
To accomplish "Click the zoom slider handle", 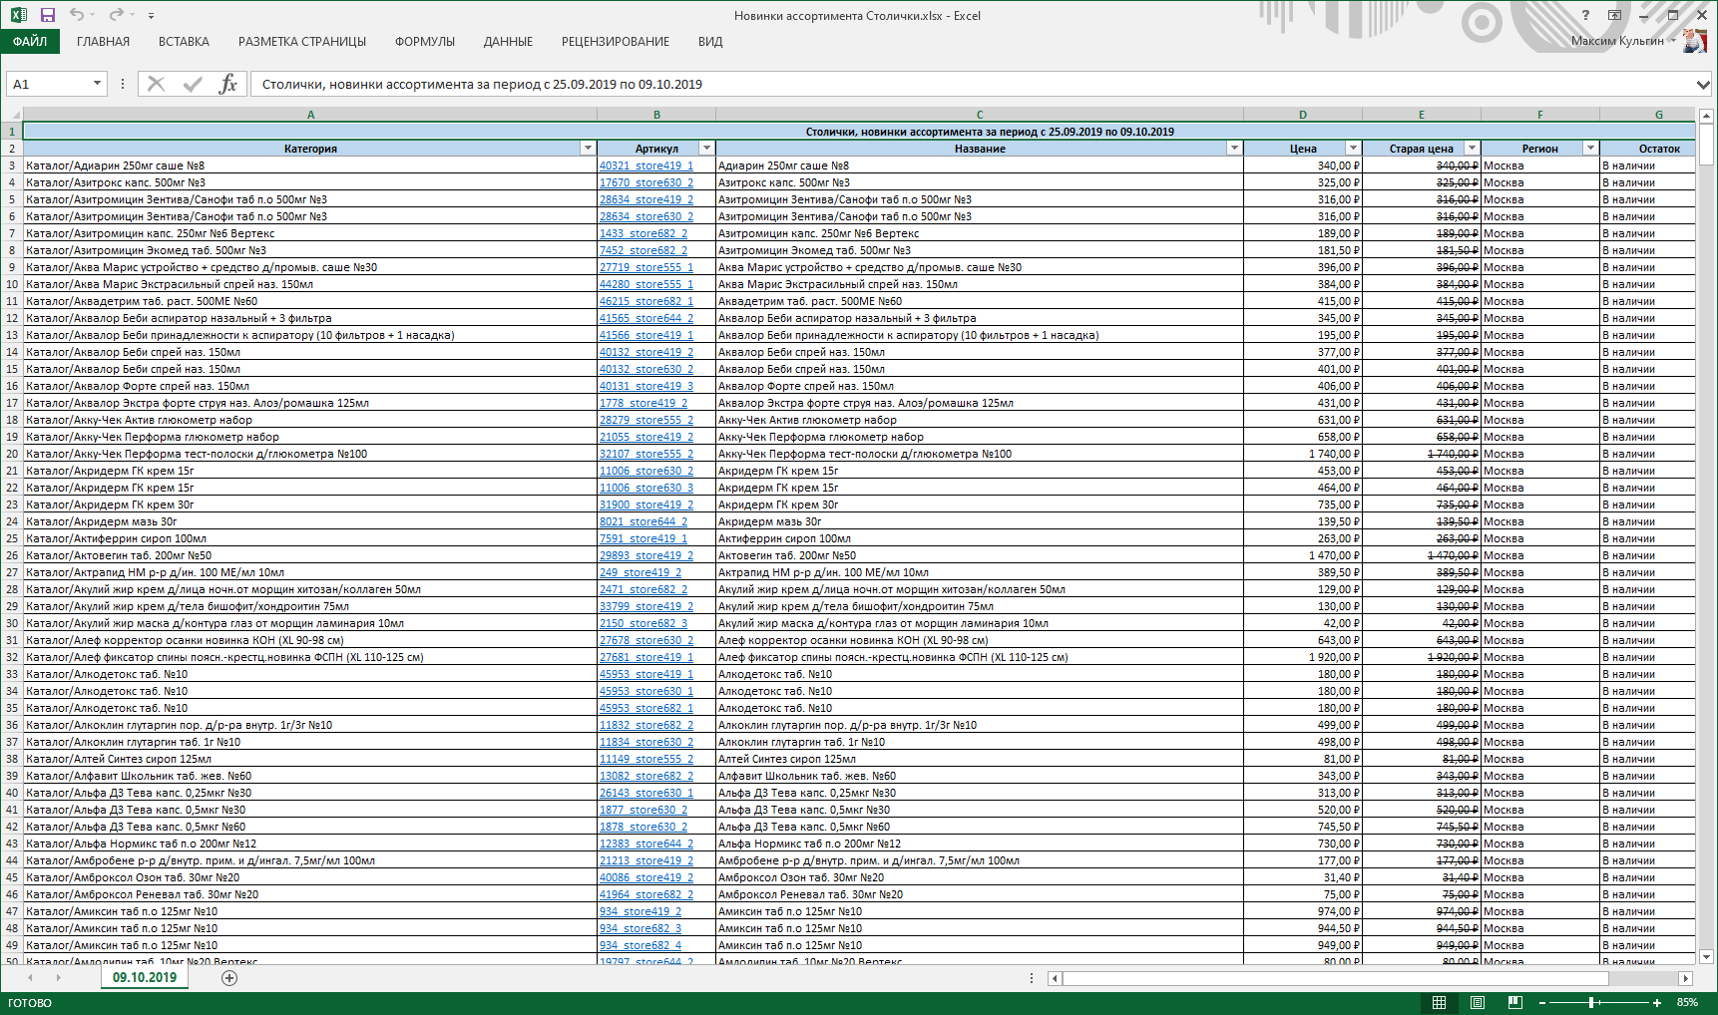I will coord(1591,1002).
